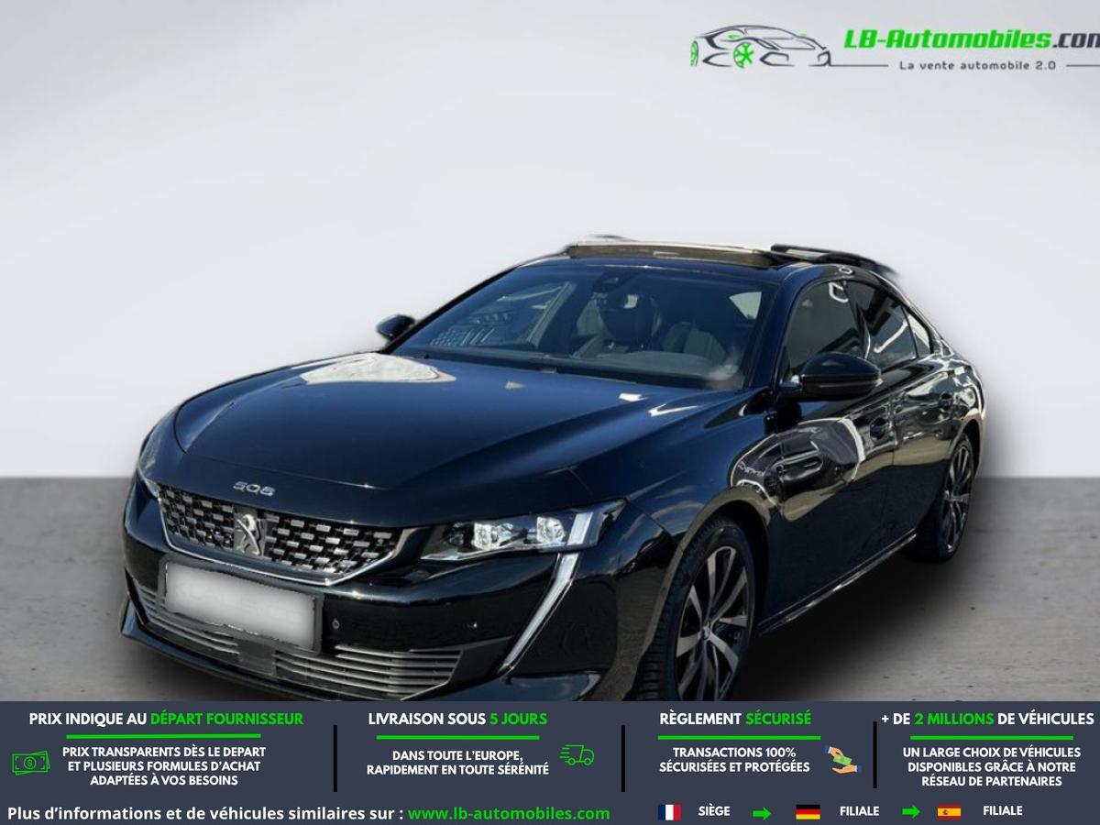Click the German flag icon
Viewport: 1100px width, 825px height.
(808, 812)
